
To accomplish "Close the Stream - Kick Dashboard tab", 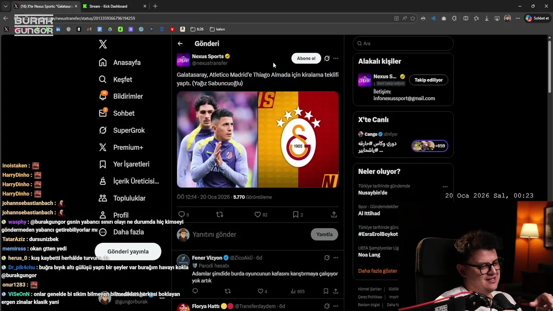I will point(144,6).
